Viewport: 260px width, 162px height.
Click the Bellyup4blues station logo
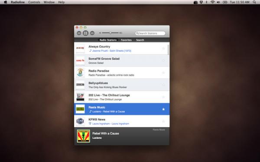80,85
